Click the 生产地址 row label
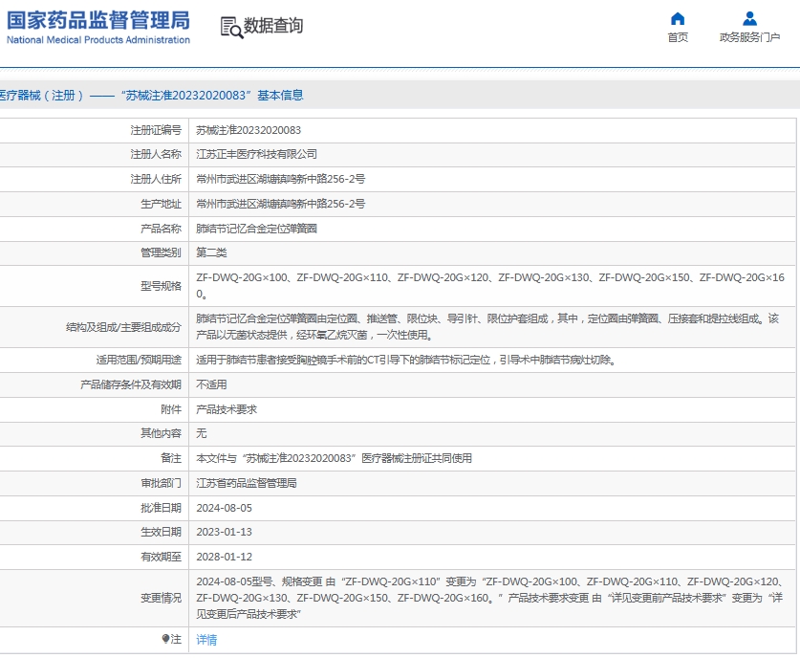This screenshot has height=658, width=800. [162, 204]
